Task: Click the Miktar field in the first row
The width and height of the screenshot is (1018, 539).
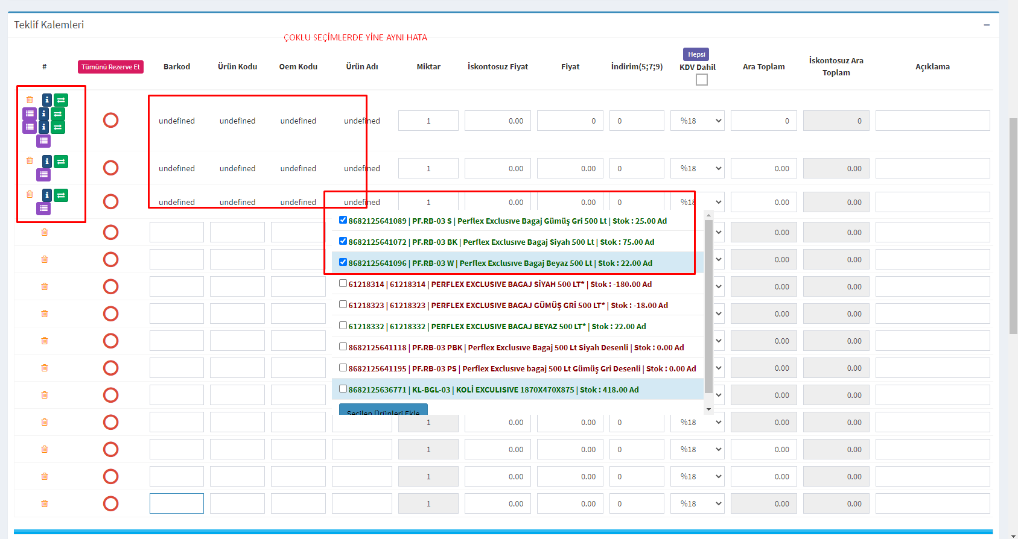Action: [x=428, y=121]
